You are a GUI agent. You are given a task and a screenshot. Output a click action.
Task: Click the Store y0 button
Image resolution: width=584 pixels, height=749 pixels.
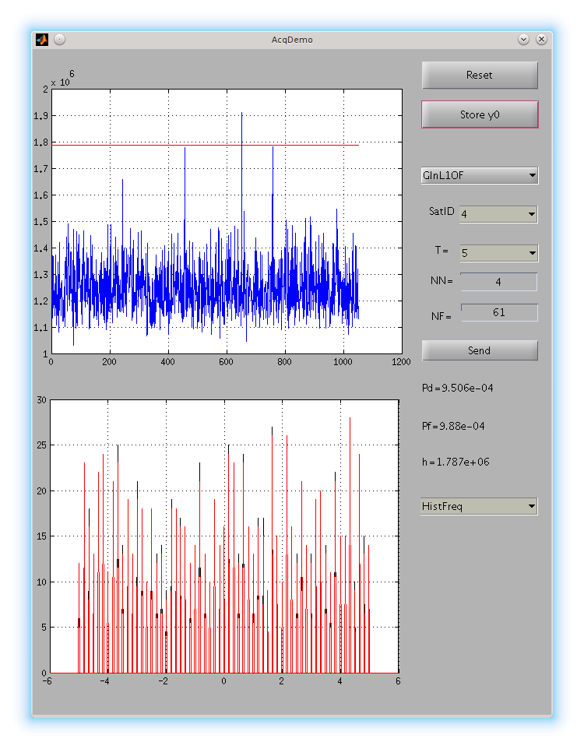pyautogui.click(x=480, y=114)
